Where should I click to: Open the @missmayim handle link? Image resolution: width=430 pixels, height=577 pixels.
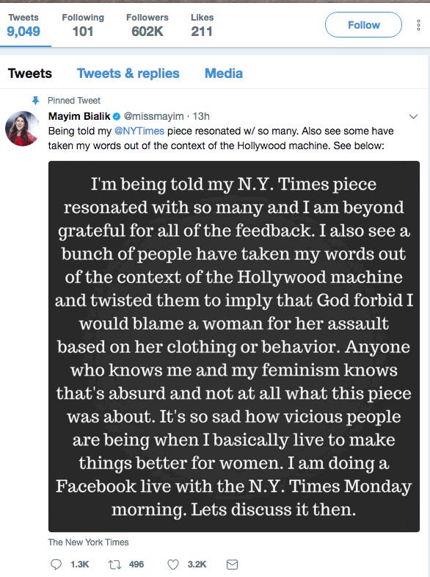click(153, 116)
